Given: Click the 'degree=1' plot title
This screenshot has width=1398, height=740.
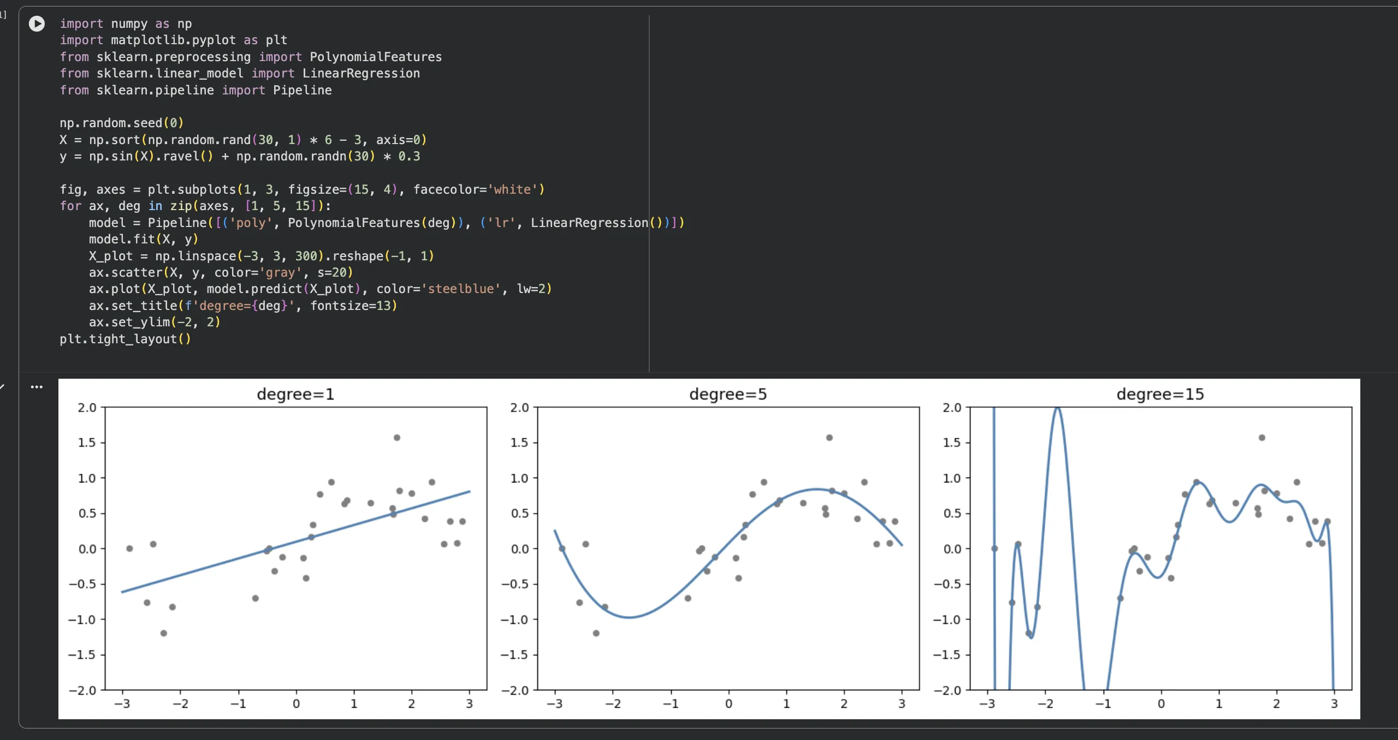Looking at the screenshot, I should (x=295, y=394).
